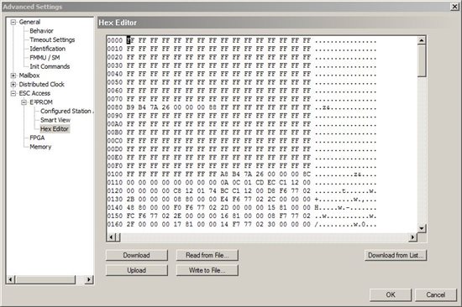The image size is (462, 307).
Task: Click byte 2F in row 0160
Action: tap(130, 224)
